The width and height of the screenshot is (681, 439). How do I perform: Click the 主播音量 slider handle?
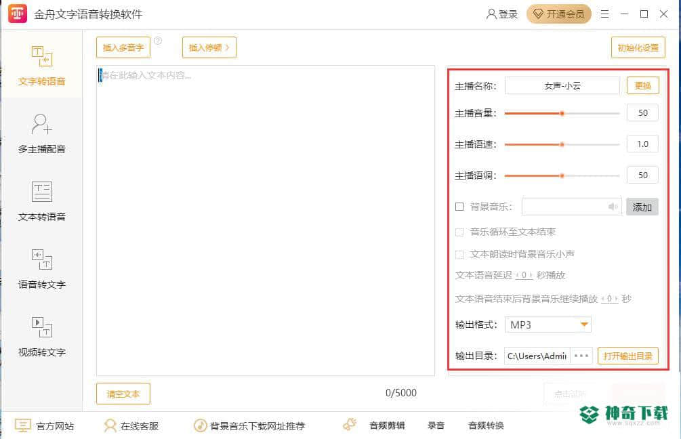pos(562,113)
